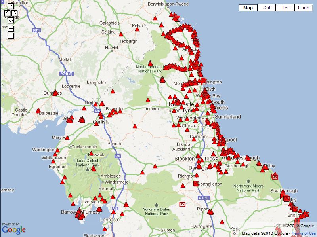Select the marker at Richmond
The height and width of the screenshot is (237, 317).
tap(197, 175)
